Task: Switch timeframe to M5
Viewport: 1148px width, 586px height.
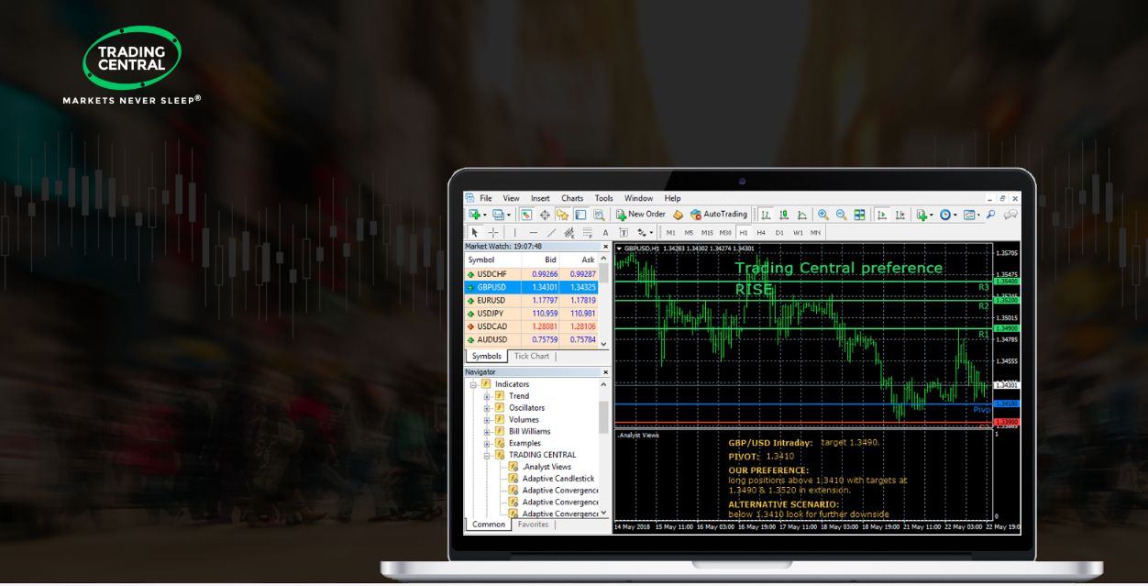Action: pyautogui.click(x=689, y=233)
